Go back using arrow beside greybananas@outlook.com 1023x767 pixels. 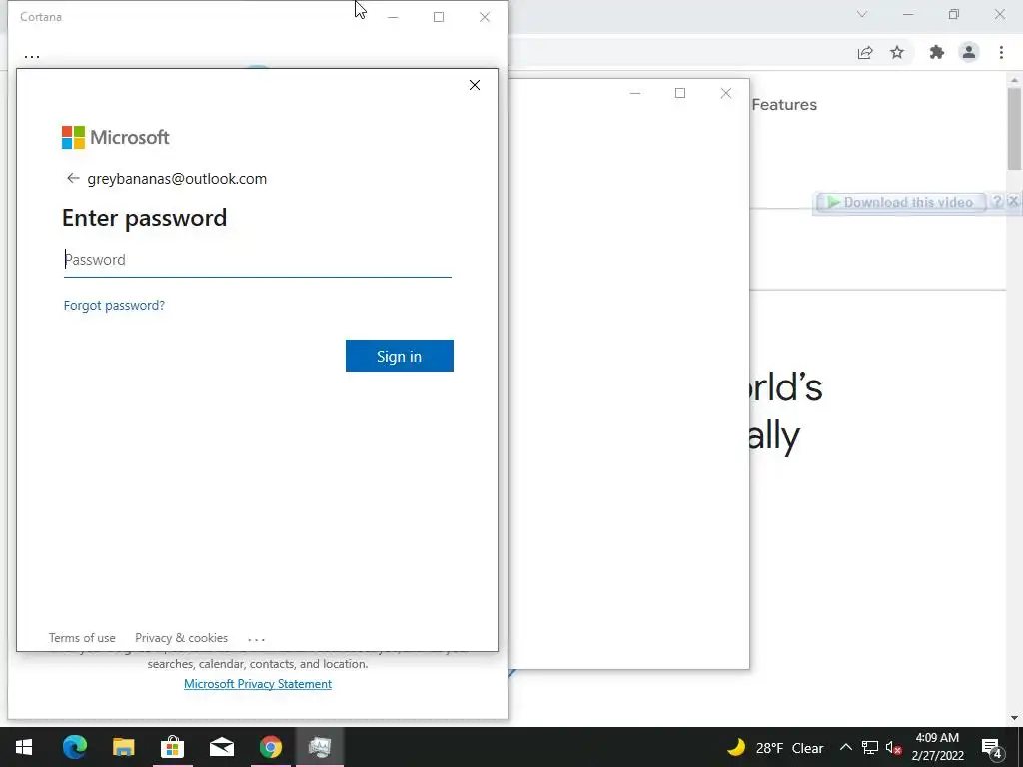click(72, 178)
